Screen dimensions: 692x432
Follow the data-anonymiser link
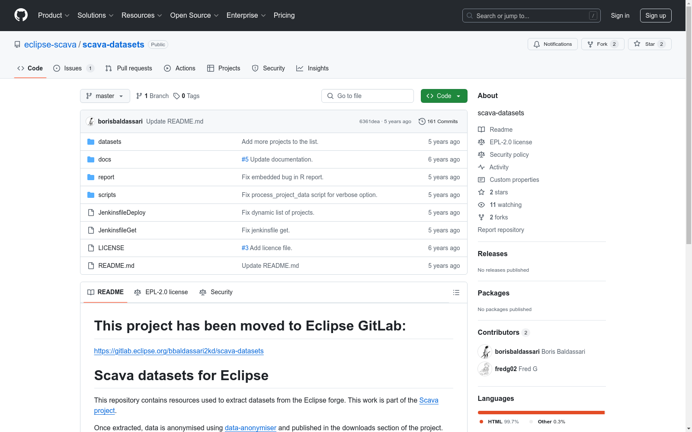[x=250, y=428]
